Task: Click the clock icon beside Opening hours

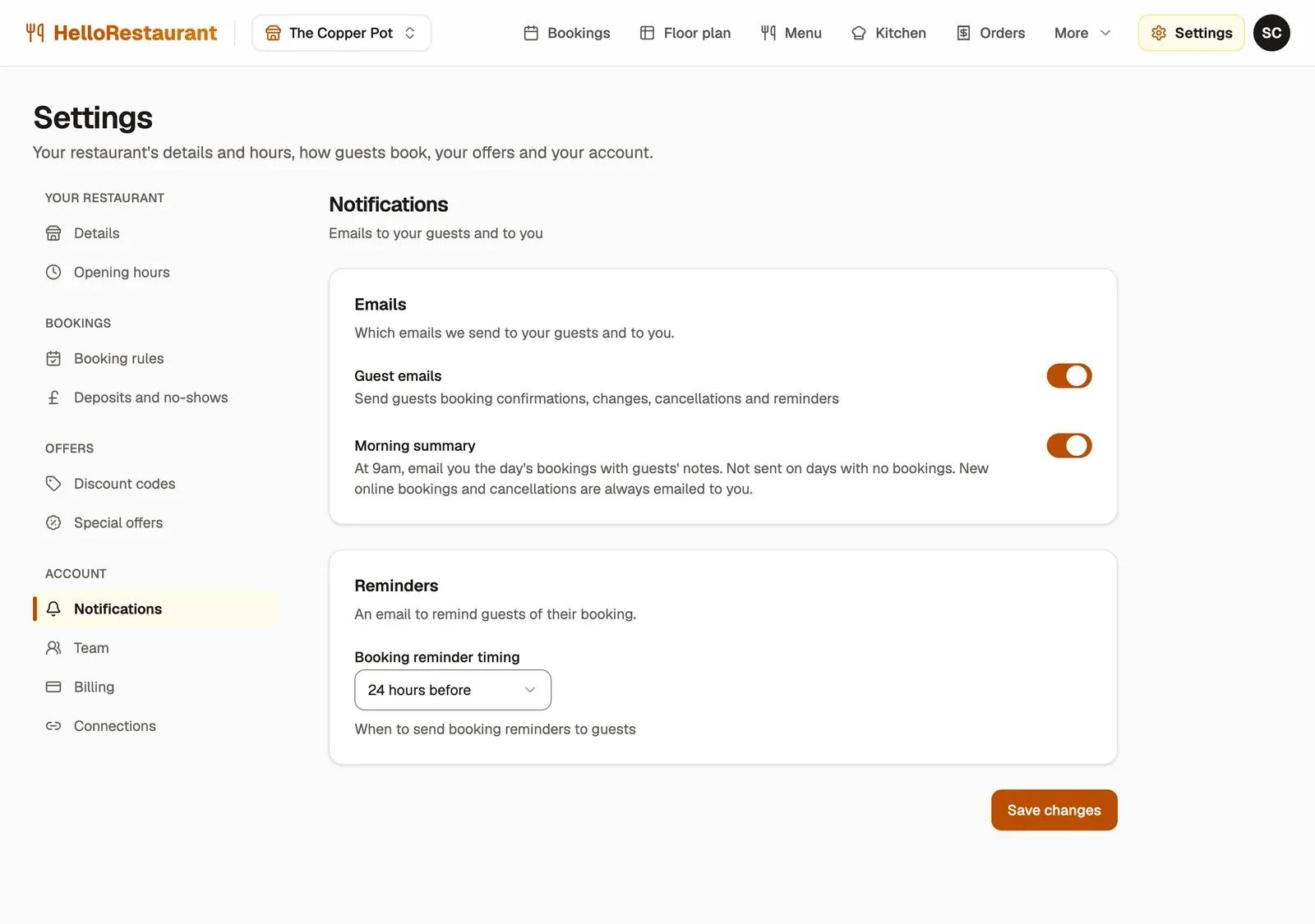Action: tap(53, 272)
